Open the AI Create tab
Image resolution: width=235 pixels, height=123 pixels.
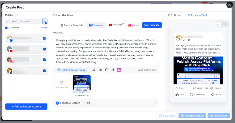coord(175,15)
